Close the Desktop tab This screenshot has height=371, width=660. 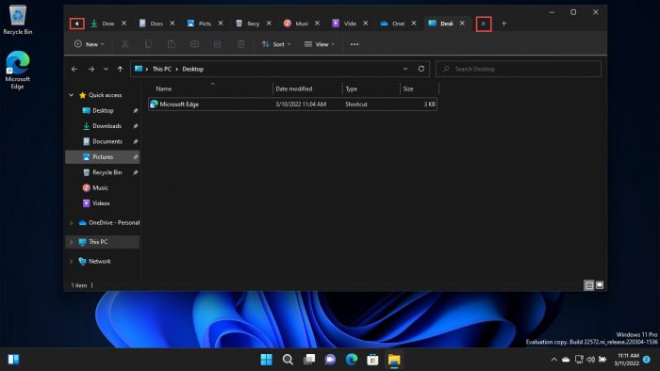click(x=462, y=24)
